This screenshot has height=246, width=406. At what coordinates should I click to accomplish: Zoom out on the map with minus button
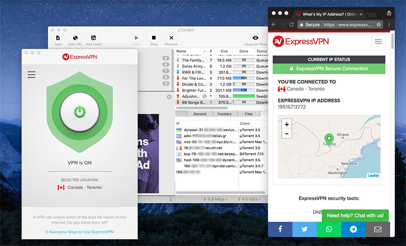coord(287,134)
